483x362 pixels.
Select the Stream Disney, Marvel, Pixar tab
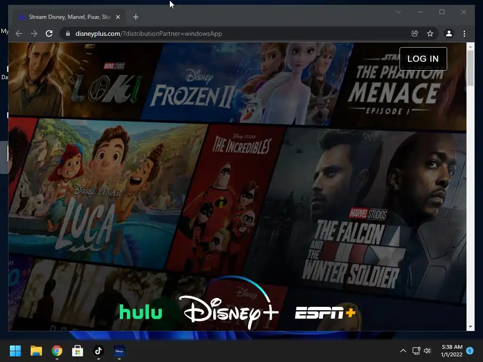point(69,17)
